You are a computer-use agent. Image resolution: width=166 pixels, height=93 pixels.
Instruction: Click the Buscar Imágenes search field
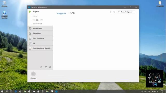126,12
